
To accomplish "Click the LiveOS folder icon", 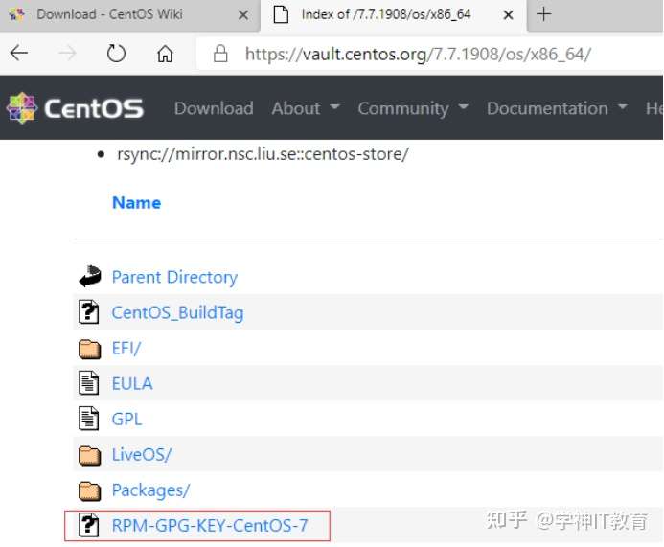I will [x=90, y=455].
